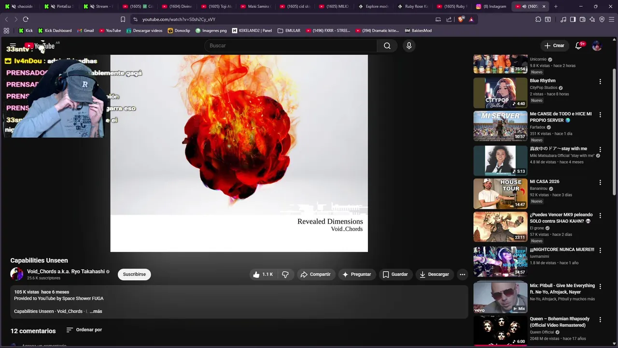The height and width of the screenshot is (348, 618).
Task: Open the Donoclip bookmark
Action: pos(179,30)
